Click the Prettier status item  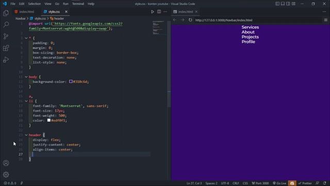point(305,183)
